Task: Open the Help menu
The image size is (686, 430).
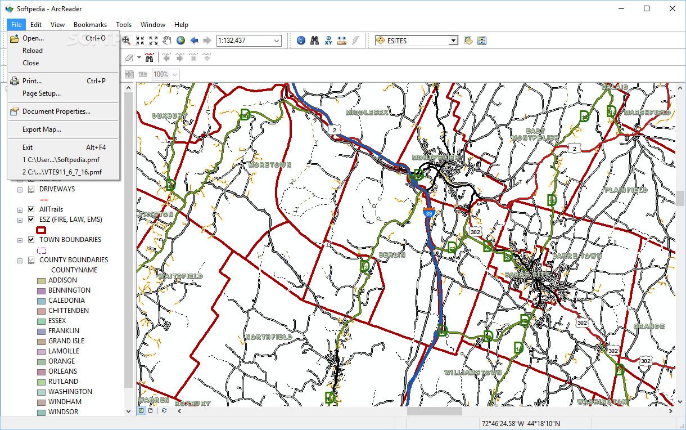Action: pyautogui.click(x=181, y=25)
